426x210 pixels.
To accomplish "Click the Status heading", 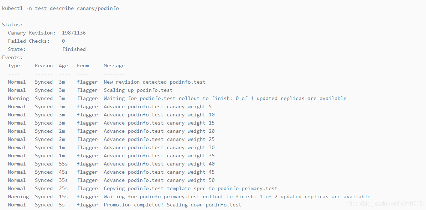I will coord(12,25).
